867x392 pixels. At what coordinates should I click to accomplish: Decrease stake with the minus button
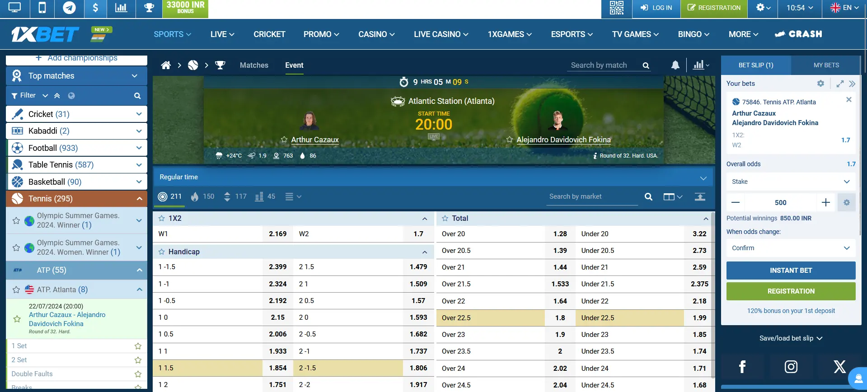pos(736,203)
